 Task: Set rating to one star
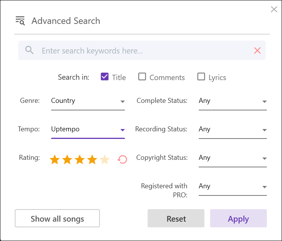click(x=55, y=160)
